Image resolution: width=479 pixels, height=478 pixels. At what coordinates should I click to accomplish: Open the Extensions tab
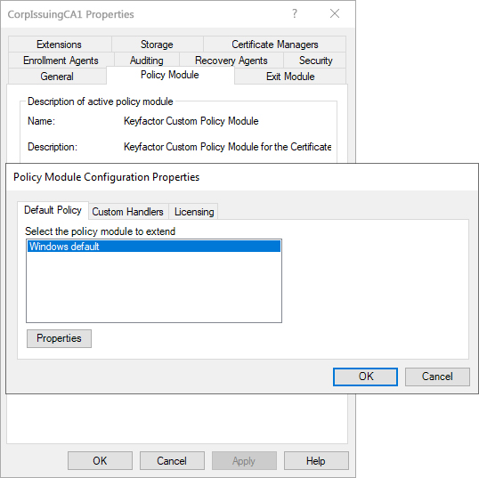coord(60,45)
